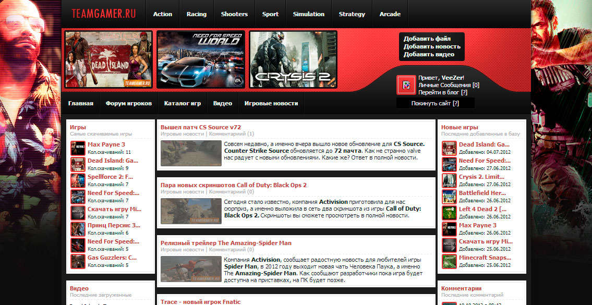Open the The Amazing-Spider Man trailer headline
This screenshot has height=305, width=592.
coord(226,243)
